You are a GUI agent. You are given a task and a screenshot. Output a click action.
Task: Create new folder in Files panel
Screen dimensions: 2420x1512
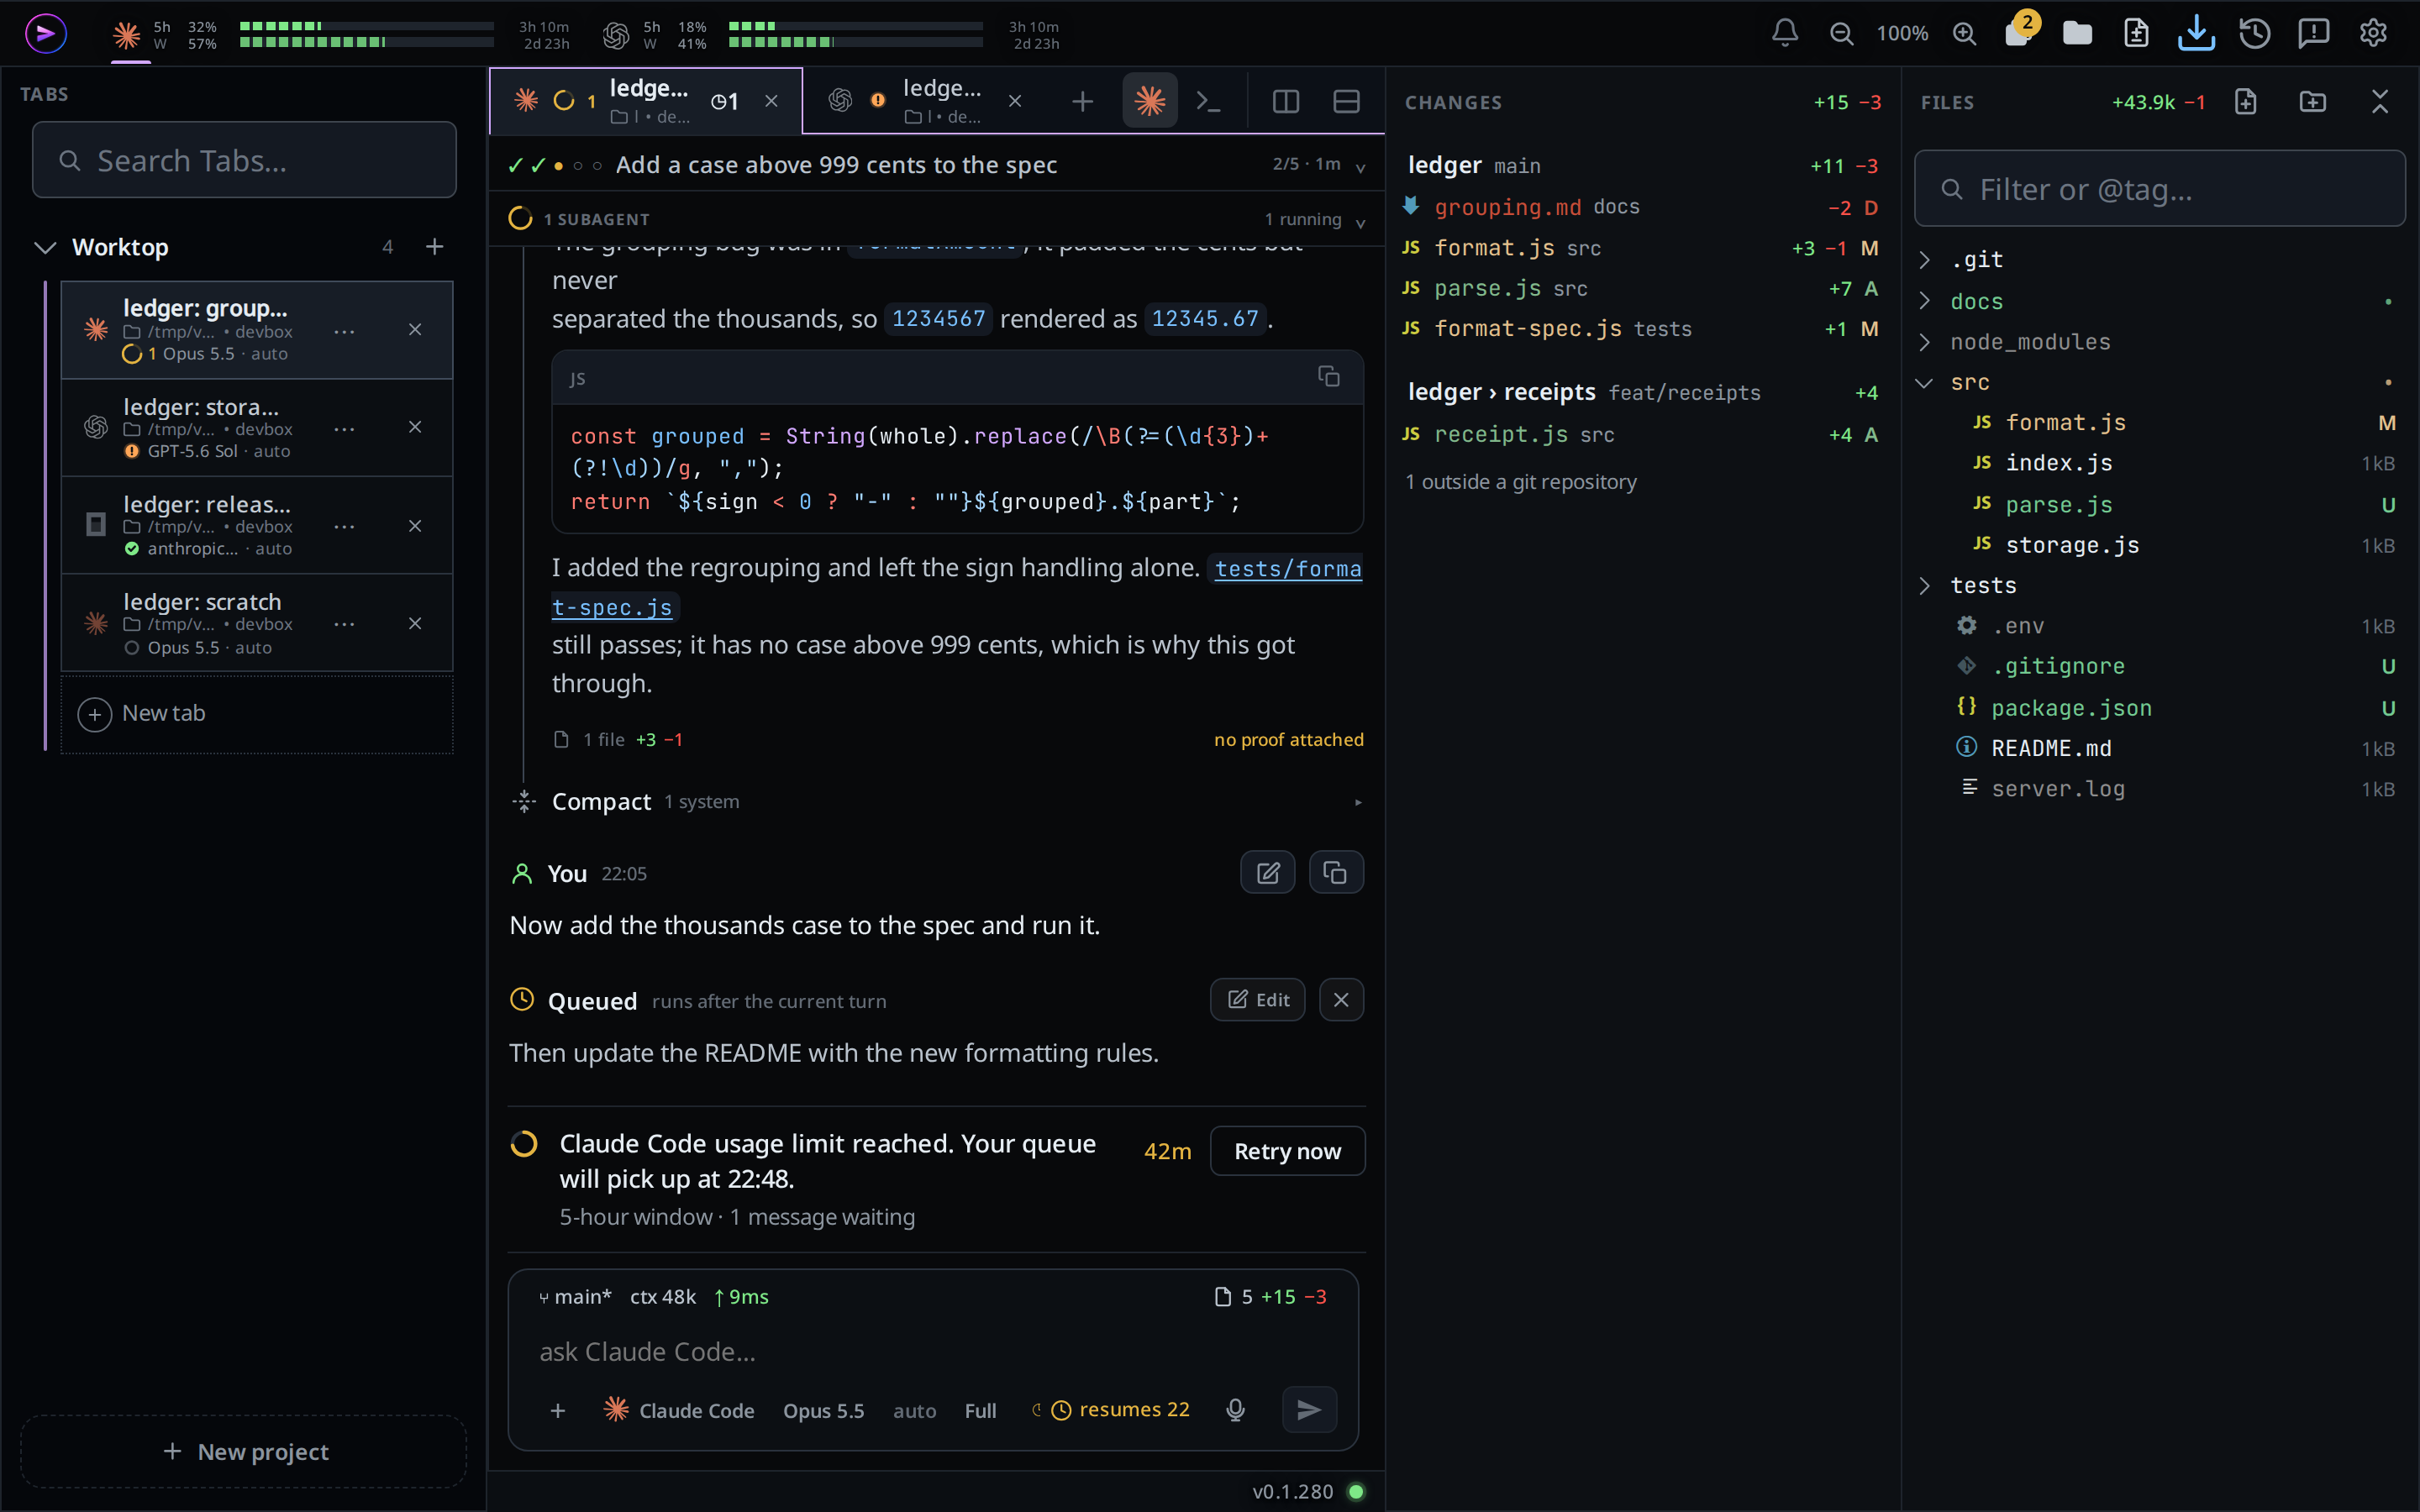point(2313,101)
